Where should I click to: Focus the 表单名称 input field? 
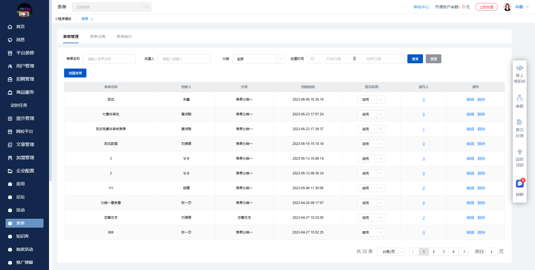click(110, 59)
